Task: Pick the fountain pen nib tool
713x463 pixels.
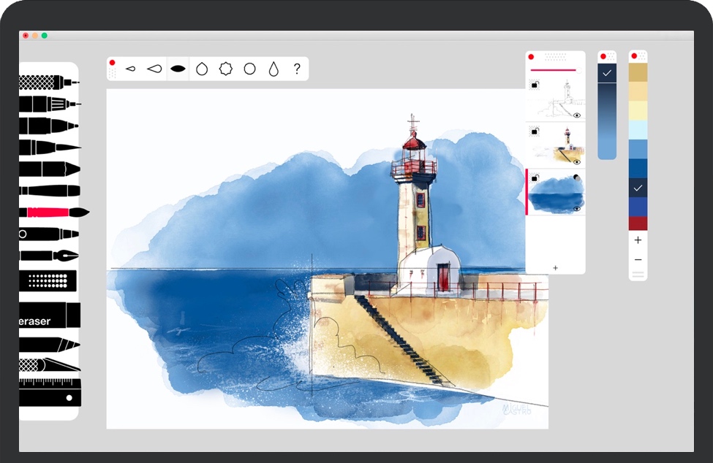Action: (50, 256)
